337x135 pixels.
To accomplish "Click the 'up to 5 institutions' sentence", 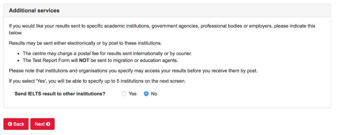I will 97,82.
